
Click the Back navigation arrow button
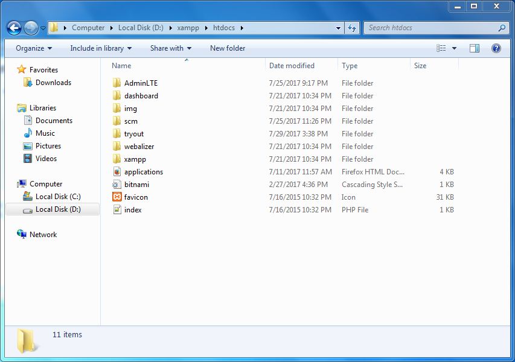click(x=14, y=28)
